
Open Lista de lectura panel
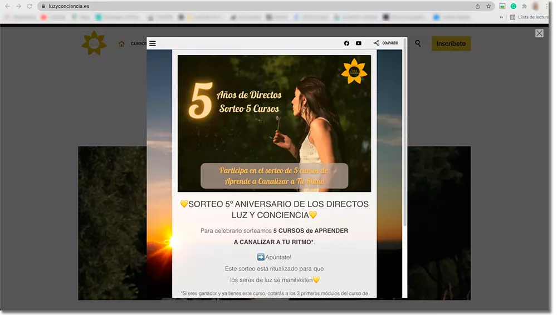pyautogui.click(x=529, y=17)
